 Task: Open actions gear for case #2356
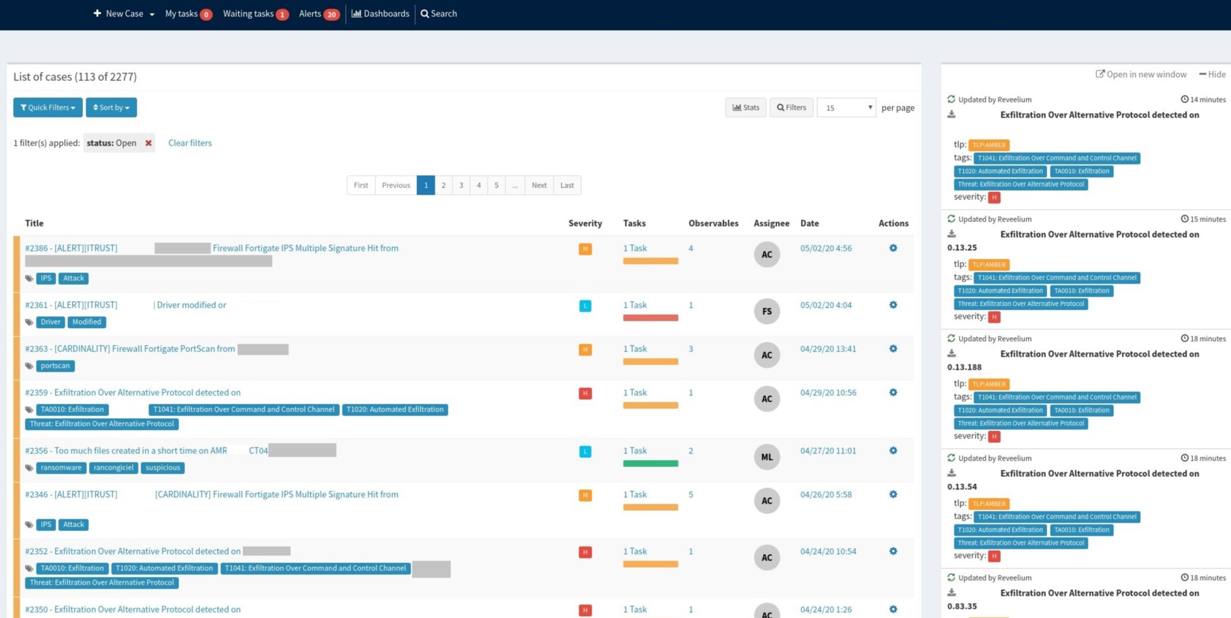pyautogui.click(x=893, y=451)
